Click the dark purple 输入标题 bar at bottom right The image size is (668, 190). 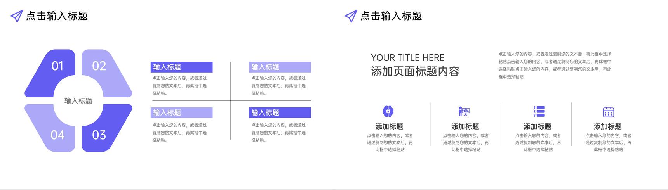tap(280, 112)
